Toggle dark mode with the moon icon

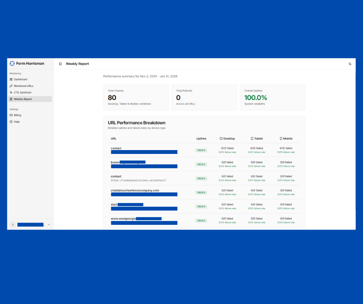tap(350, 63)
